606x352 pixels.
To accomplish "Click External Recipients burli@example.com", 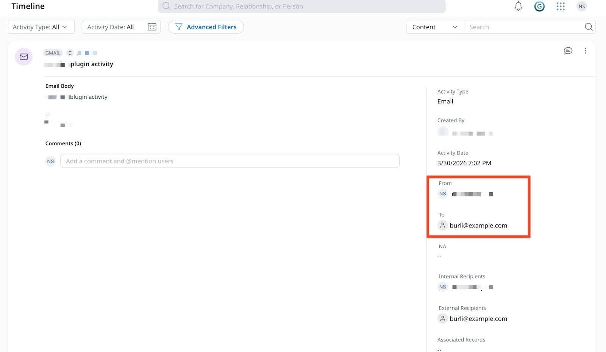I will [478, 319].
